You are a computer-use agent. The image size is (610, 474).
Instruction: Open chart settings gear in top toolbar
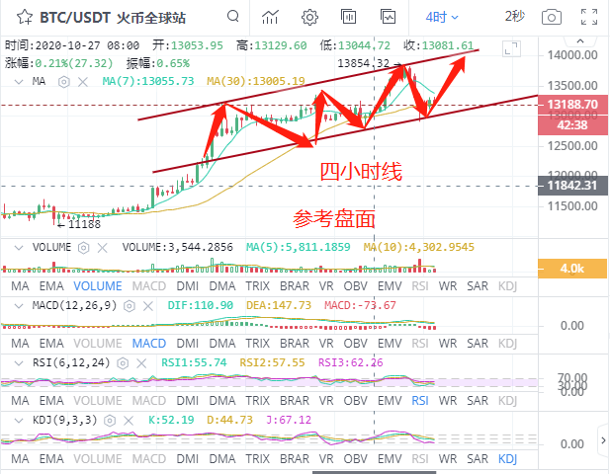click(x=309, y=17)
